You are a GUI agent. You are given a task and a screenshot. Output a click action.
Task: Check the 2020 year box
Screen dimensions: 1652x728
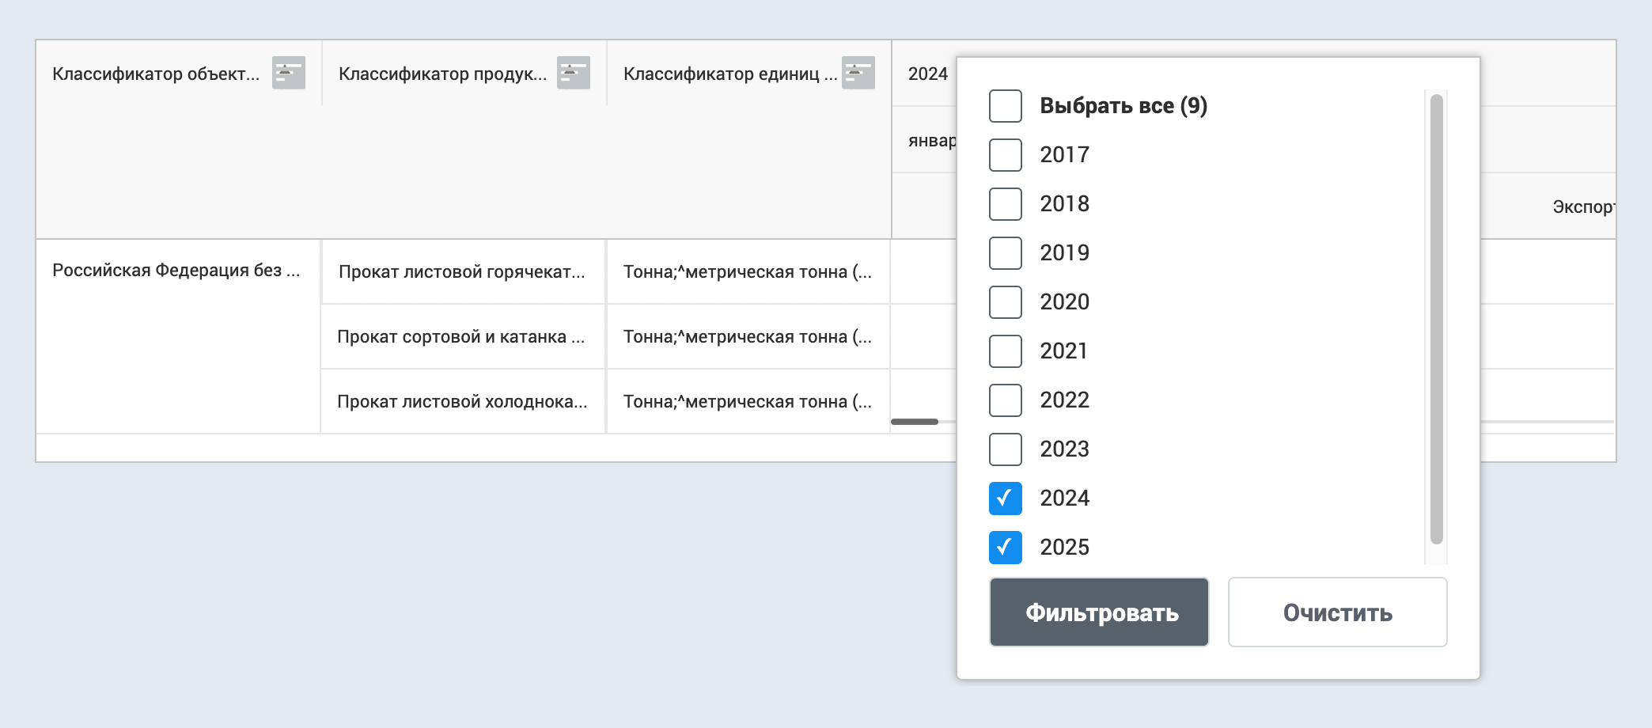click(x=1005, y=302)
